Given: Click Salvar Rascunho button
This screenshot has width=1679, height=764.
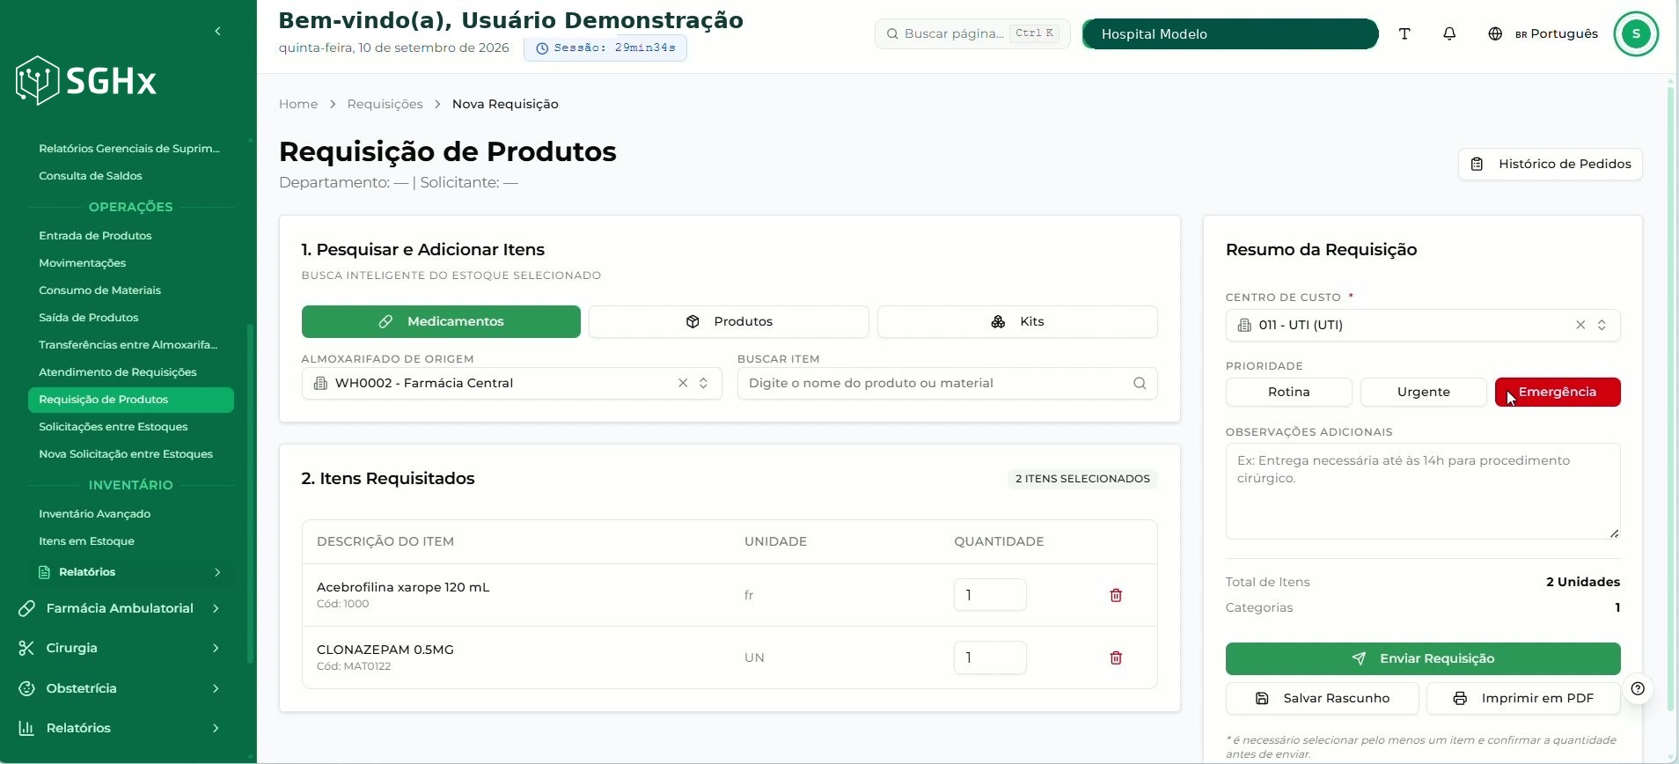Looking at the screenshot, I should click(1322, 699).
